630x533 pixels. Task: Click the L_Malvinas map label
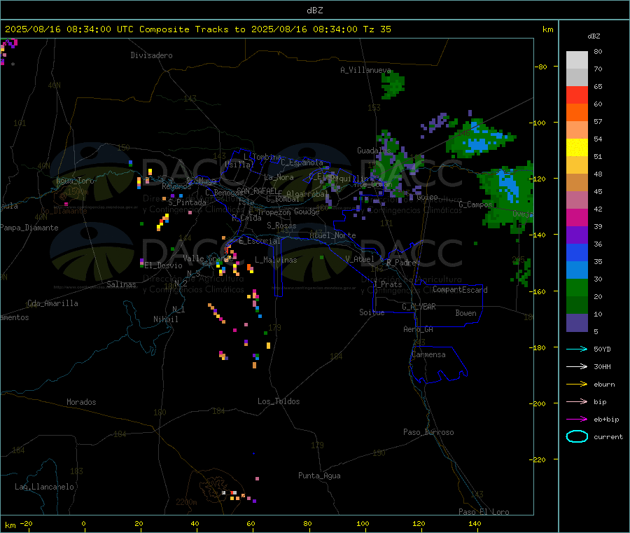[x=276, y=260]
